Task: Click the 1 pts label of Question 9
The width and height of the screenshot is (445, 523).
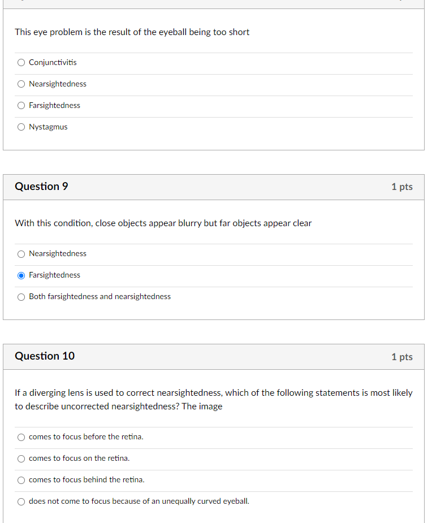Action: [402, 187]
